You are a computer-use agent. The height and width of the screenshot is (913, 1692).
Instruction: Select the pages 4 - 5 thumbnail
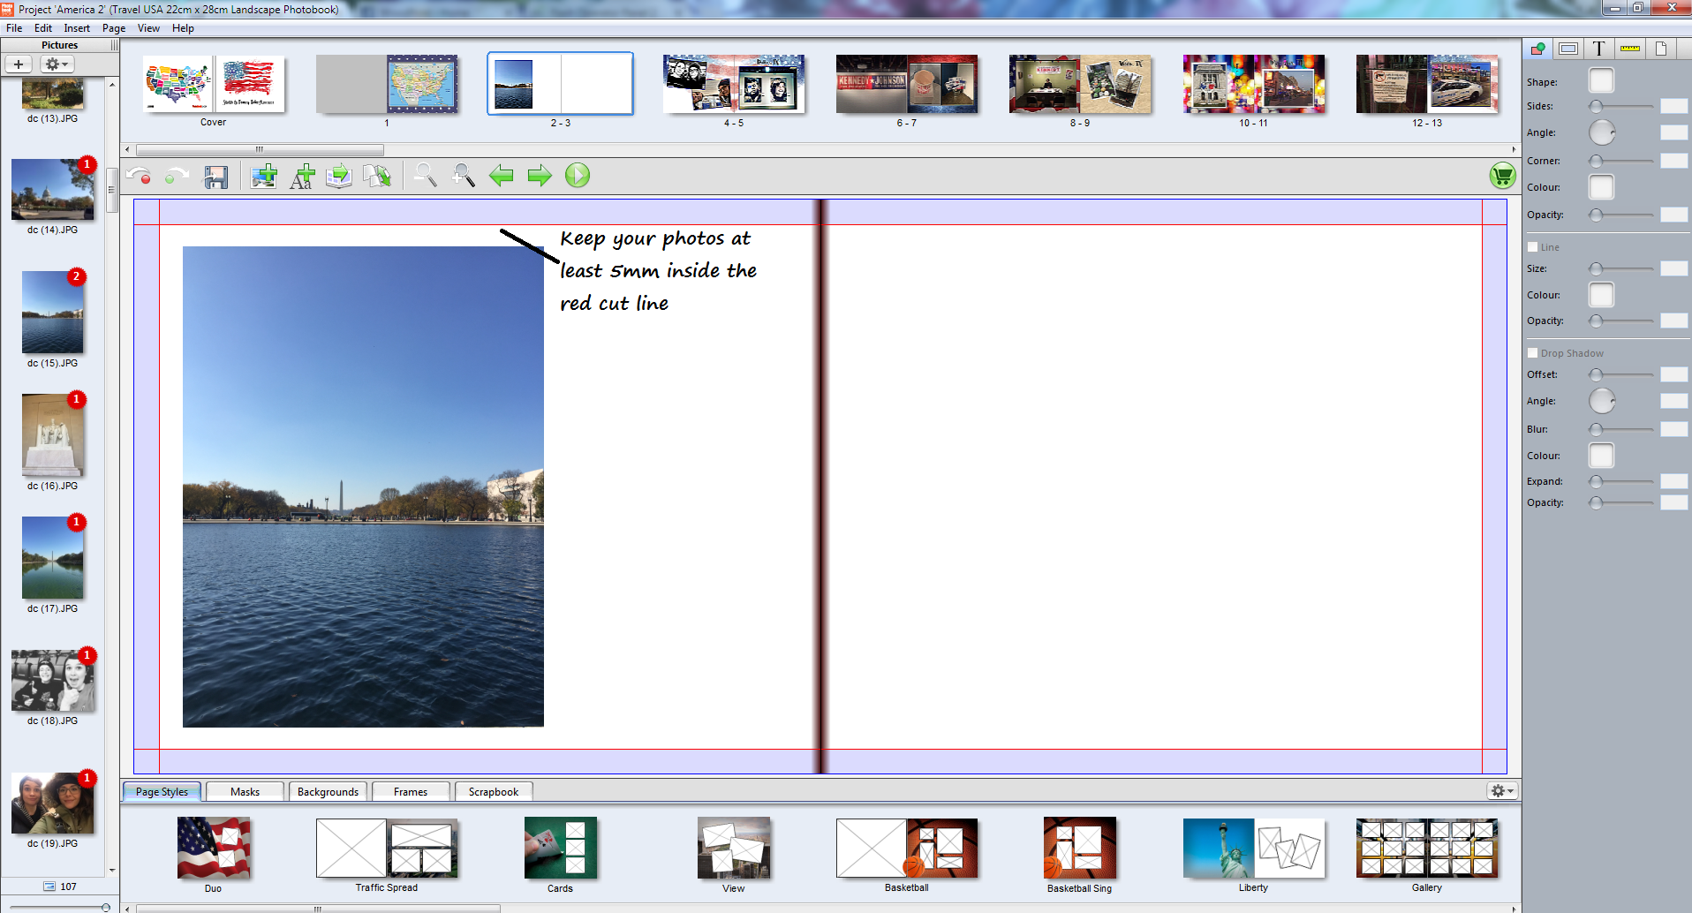[x=734, y=85]
